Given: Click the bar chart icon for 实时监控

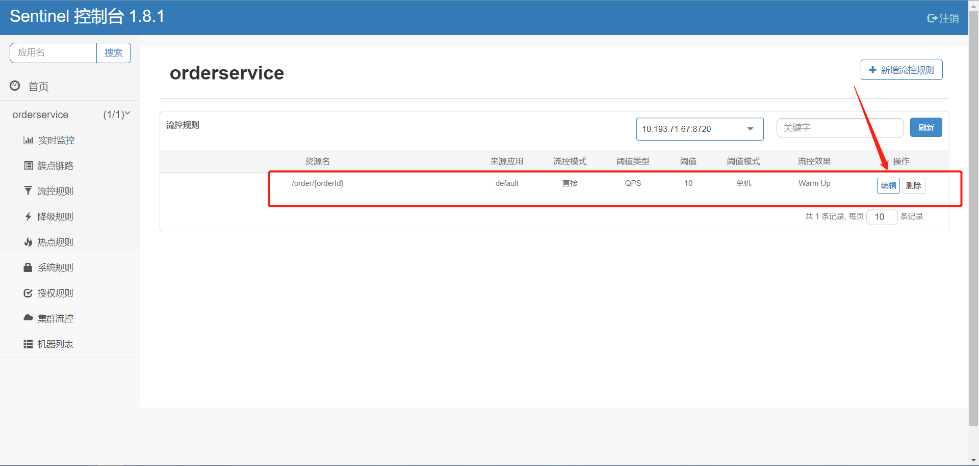Looking at the screenshot, I should pyautogui.click(x=29, y=140).
